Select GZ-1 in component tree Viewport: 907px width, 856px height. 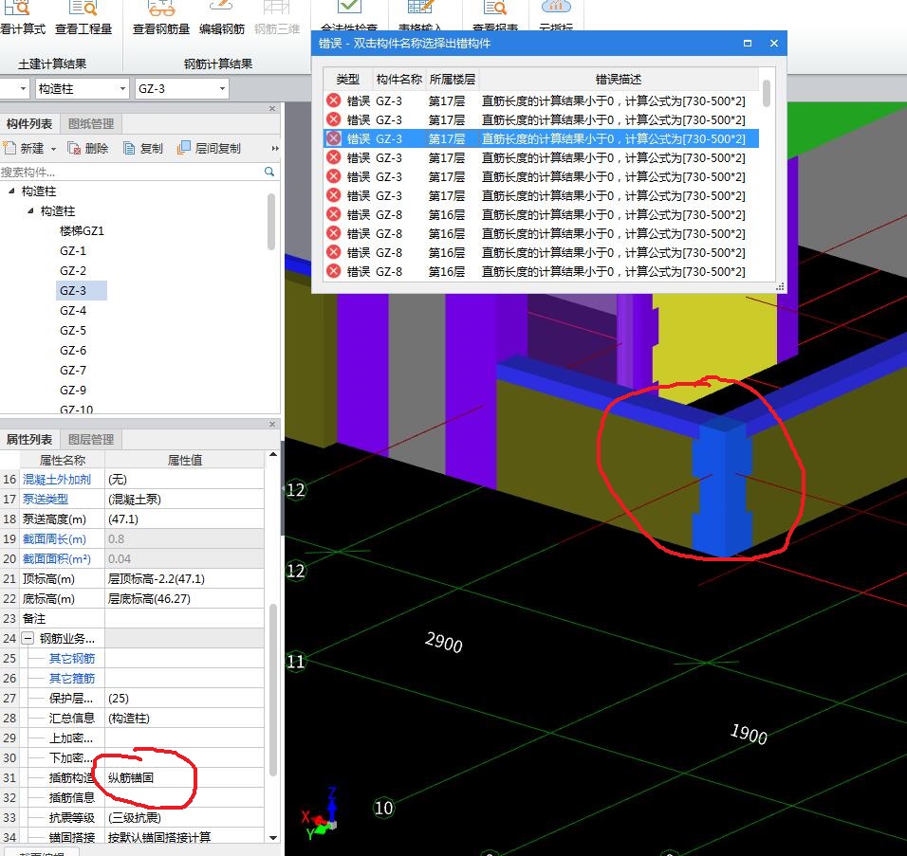click(x=73, y=251)
